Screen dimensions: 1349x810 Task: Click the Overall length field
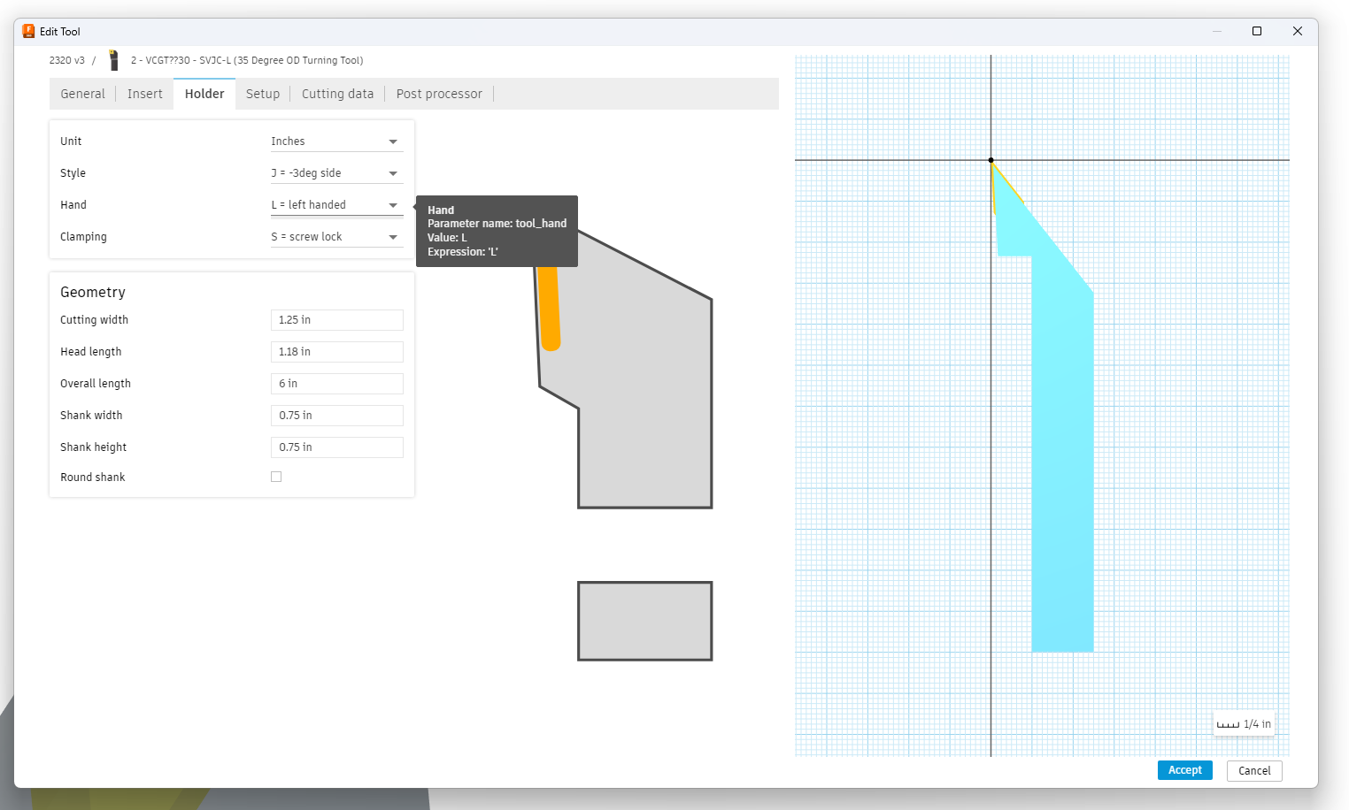point(336,384)
